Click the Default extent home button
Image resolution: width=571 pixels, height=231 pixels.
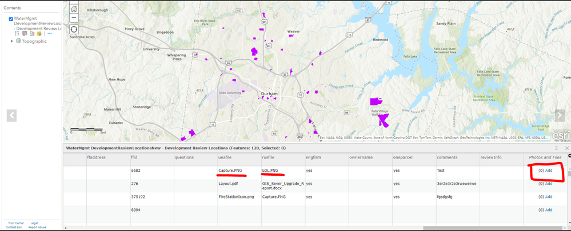74,8
